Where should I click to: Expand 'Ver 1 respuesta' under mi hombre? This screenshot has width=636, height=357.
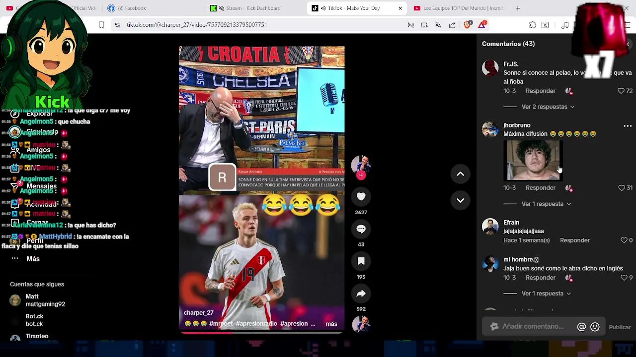tap(546, 294)
